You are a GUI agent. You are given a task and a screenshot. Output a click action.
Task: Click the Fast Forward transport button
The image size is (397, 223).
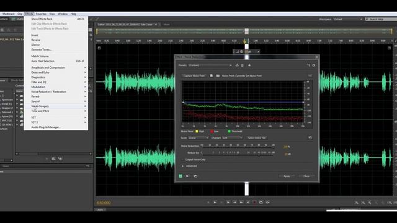coord(241,203)
